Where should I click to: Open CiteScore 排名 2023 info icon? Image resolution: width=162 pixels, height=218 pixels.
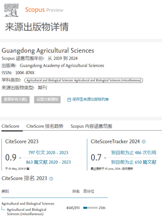tap(51, 179)
